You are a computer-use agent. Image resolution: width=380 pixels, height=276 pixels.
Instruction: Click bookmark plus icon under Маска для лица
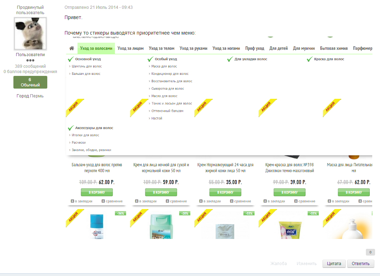pyautogui.click(x=329, y=201)
